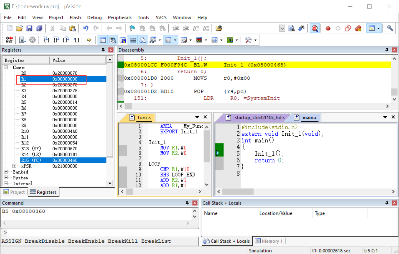
Task: Click the Disassembly vertical scrollbar thumb
Action: point(394,92)
